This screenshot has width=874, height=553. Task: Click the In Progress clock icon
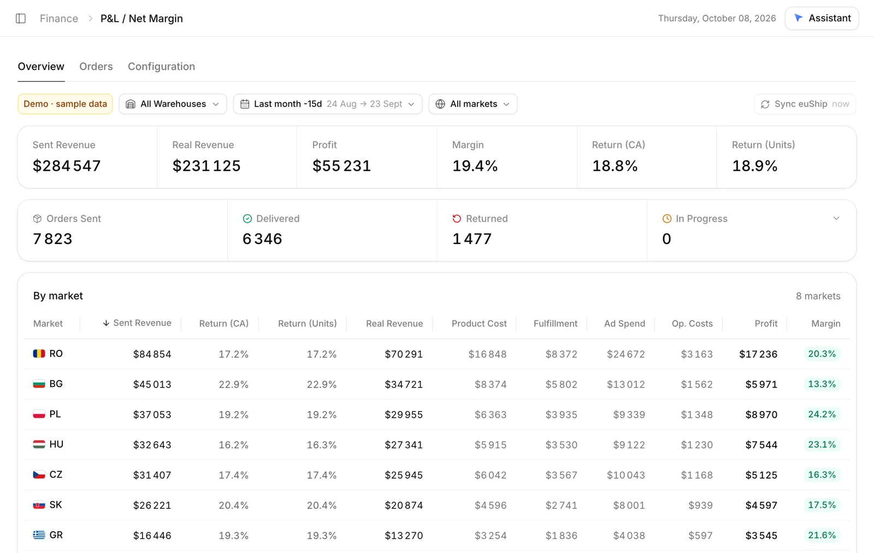coord(667,219)
